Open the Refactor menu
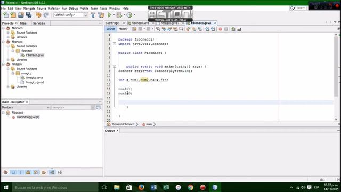This screenshot has height=192, width=341. pyautogui.click(x=54, y=9)
